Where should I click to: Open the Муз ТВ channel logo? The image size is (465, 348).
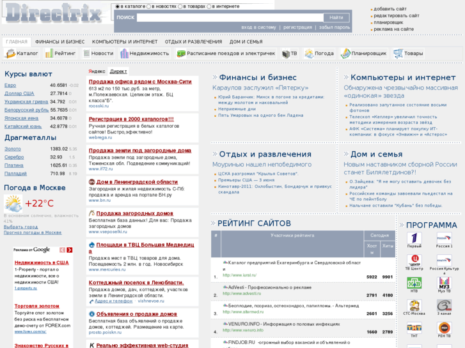(445, 283)
